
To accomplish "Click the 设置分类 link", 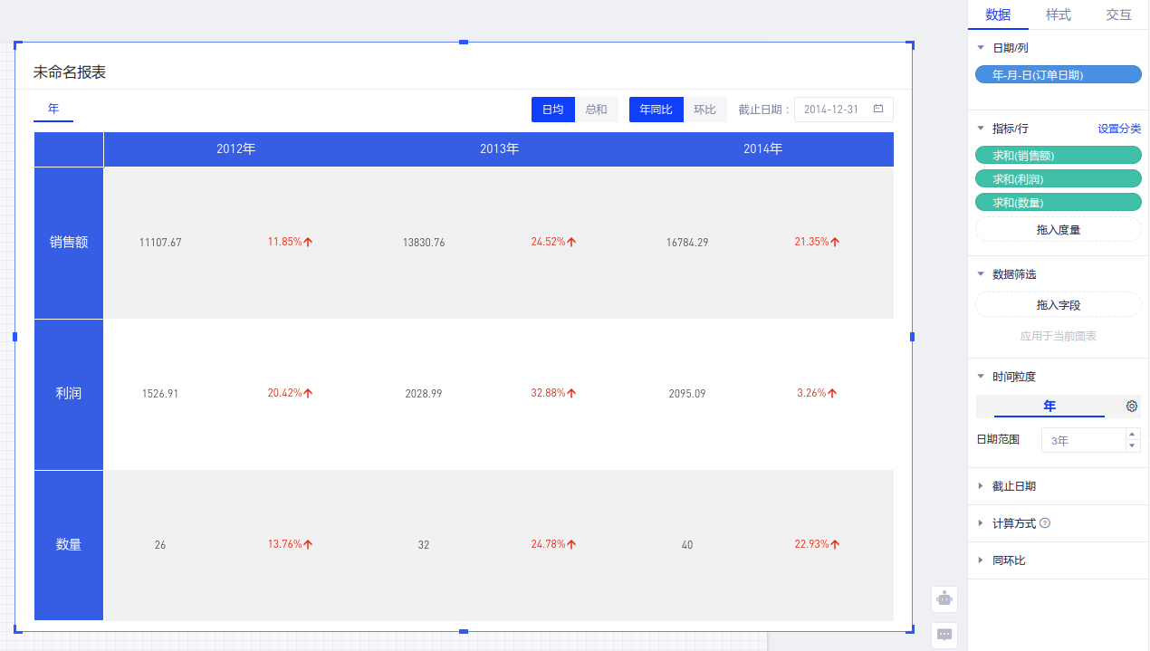I will 1119,129.
